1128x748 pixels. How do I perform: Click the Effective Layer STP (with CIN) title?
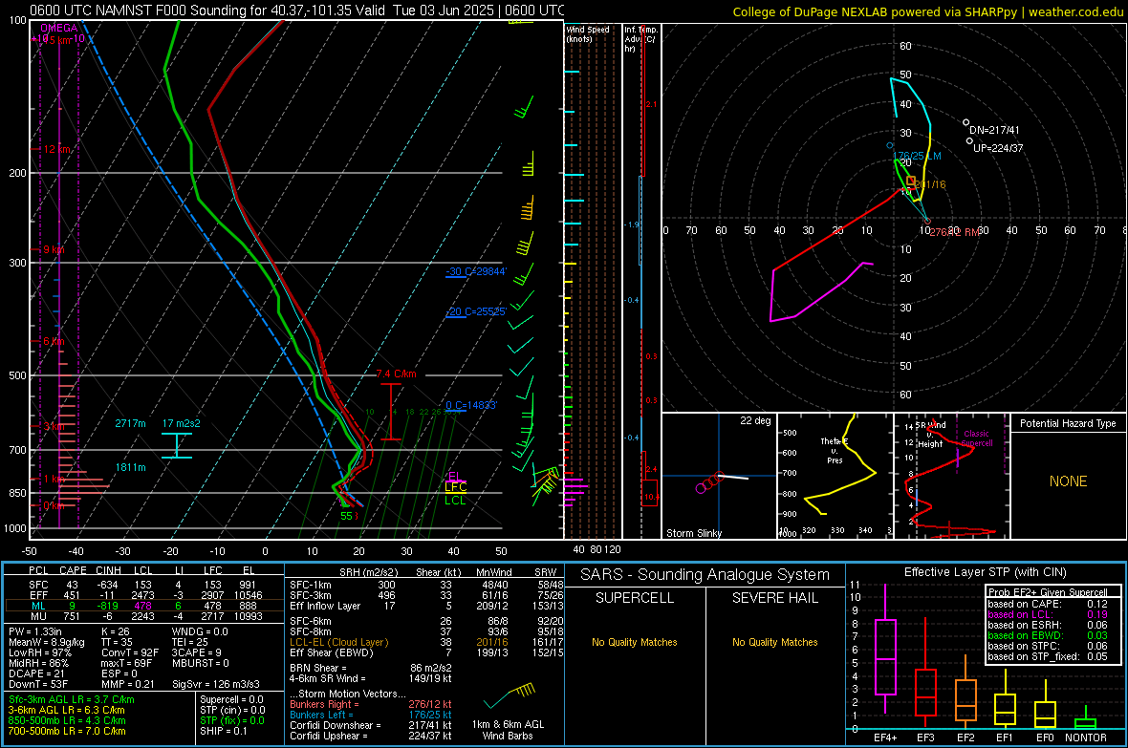[985, 572]
